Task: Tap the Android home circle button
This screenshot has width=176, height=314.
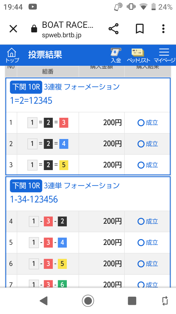Action: click(88, 301)
